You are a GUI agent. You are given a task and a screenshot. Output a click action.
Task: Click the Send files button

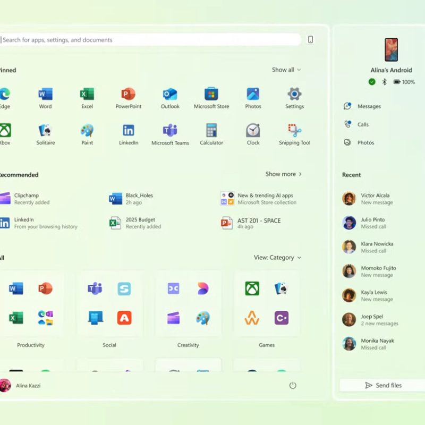[382, 385]
